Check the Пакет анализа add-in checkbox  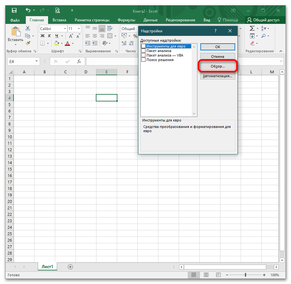(143, 51)
